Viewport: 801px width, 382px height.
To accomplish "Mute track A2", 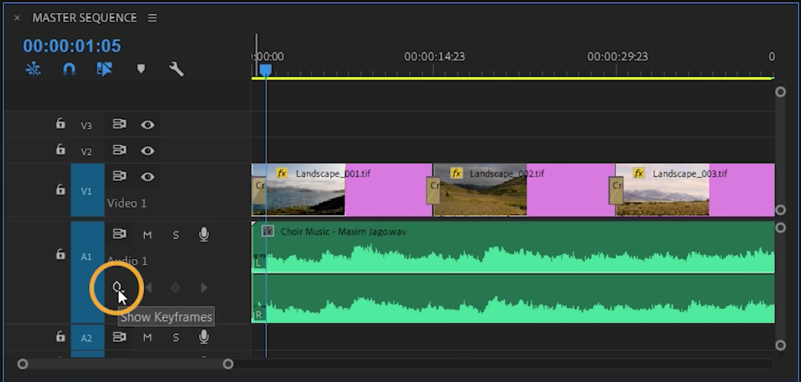I will [147, 337].
